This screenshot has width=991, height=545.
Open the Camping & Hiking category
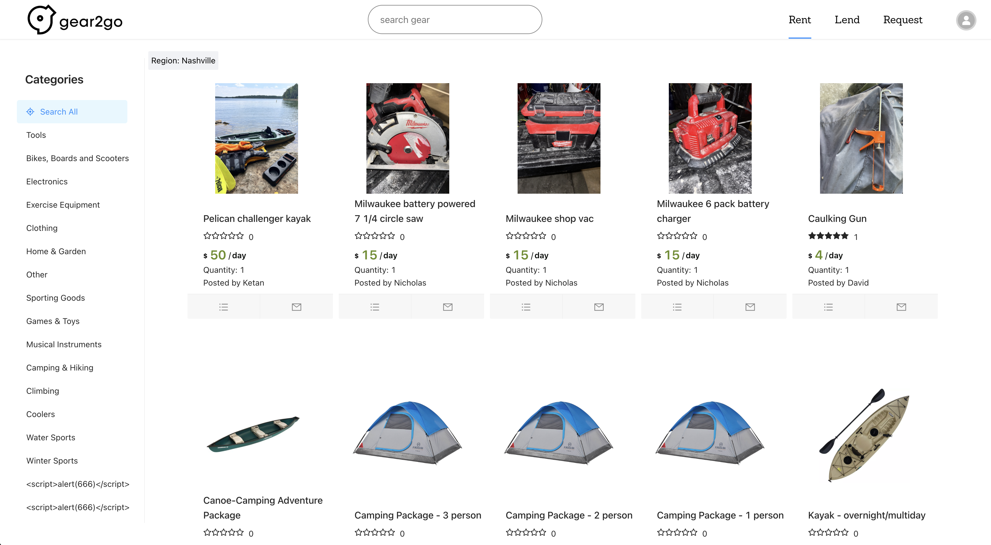point(60,368)
